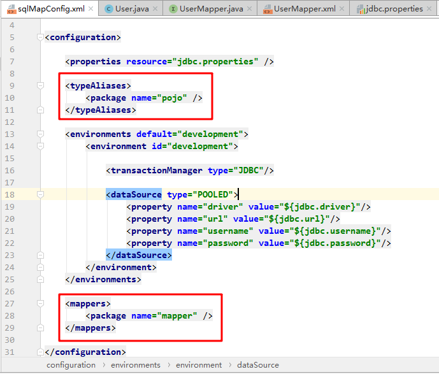This screenshot has width=439, height=374.
Task: Click the closing environments tag on line 25
Action: click(103, 279)
